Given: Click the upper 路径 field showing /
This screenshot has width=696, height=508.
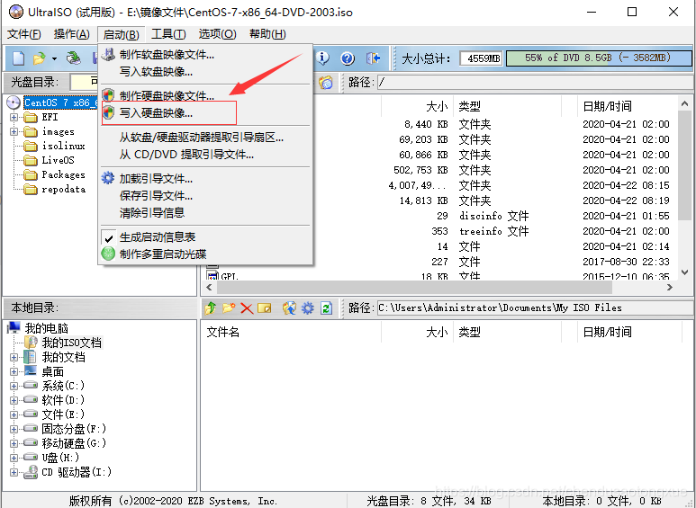Looking at the screenshot, I should [x=535, y=82].
